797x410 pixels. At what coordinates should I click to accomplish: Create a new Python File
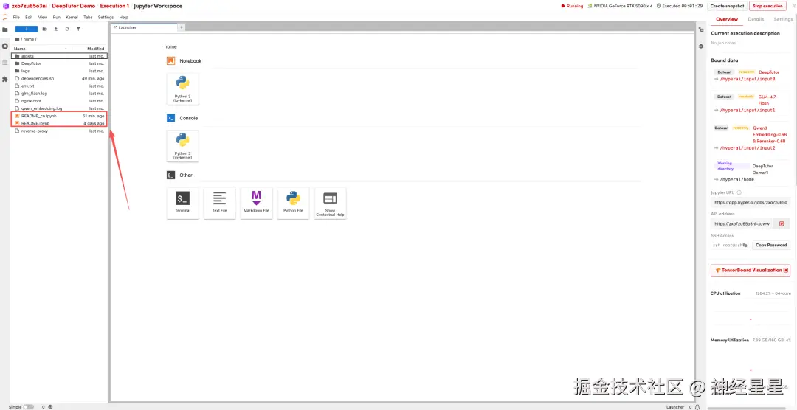tap(293, 204)
